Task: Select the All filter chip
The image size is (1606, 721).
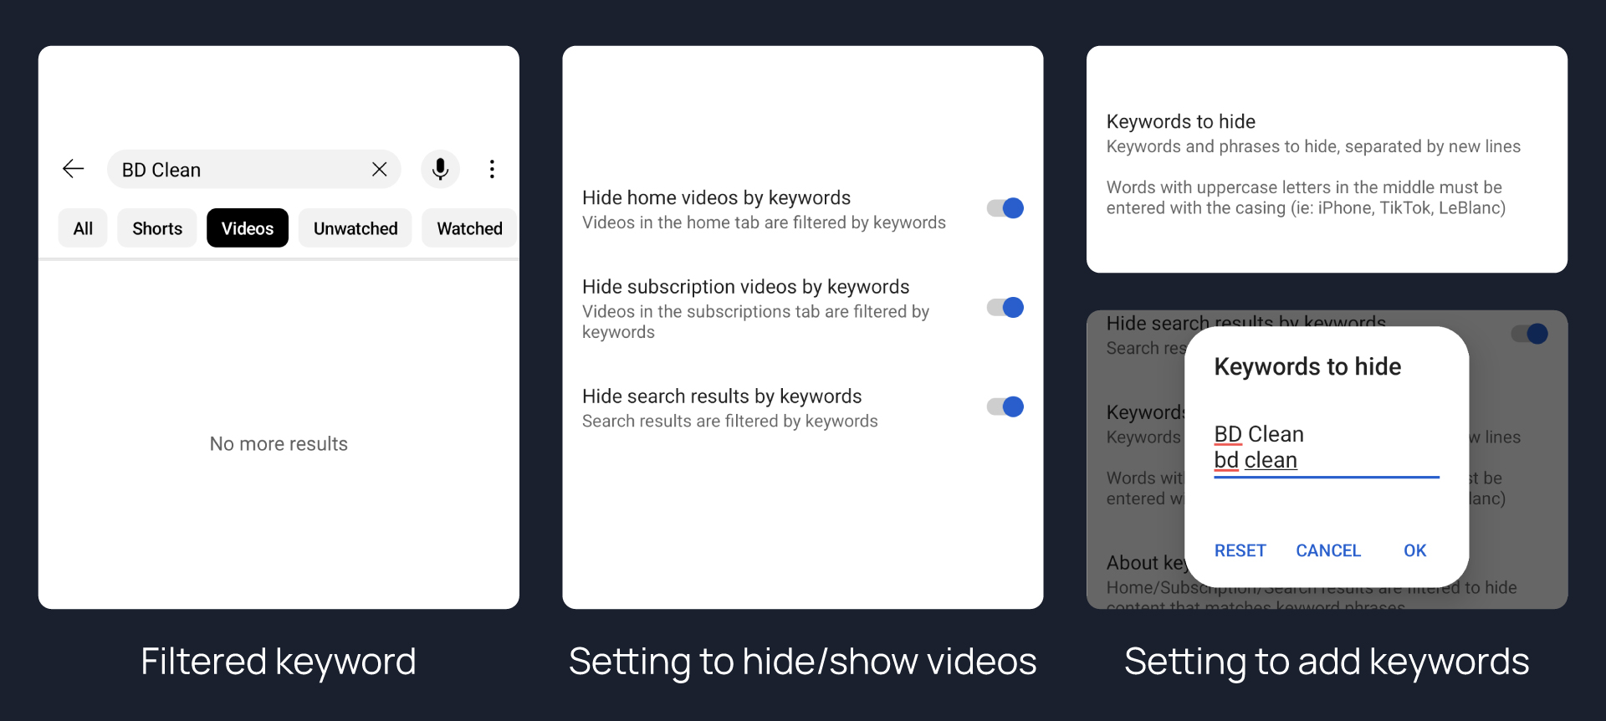Action: click(x=83, y=228)
